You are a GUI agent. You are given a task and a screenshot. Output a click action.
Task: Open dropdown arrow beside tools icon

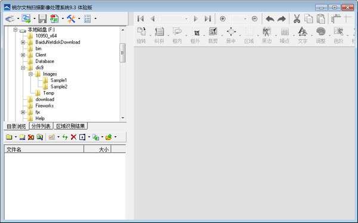click(79, 18)
